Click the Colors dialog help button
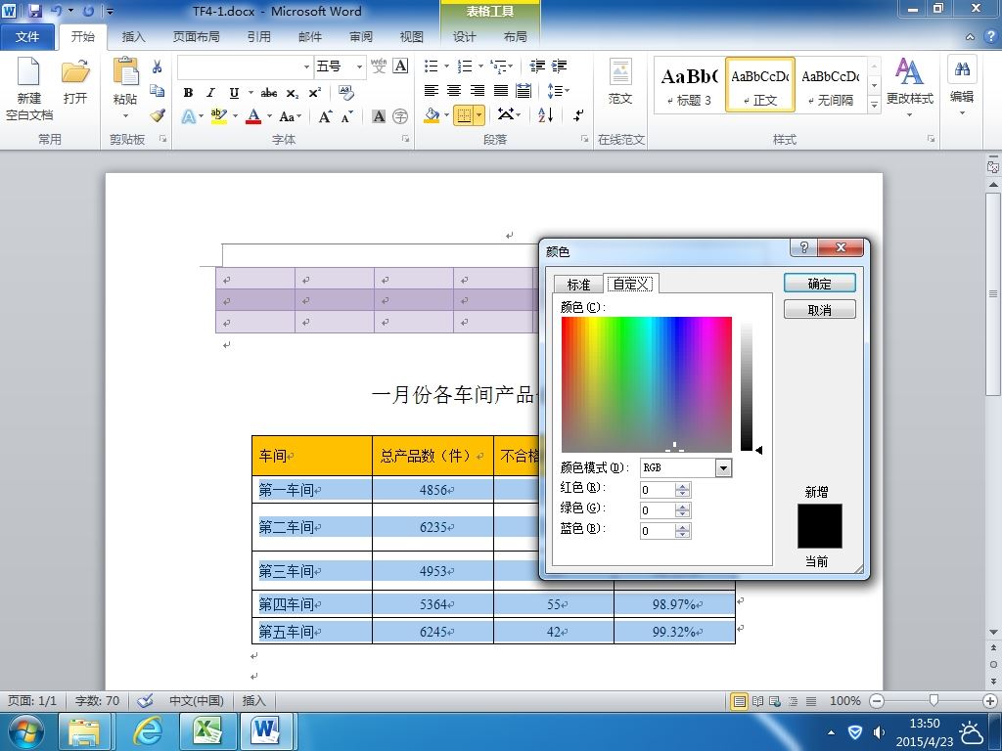Image resolution: width=1002 pixels, height=751 pixels. coord(804,247)
